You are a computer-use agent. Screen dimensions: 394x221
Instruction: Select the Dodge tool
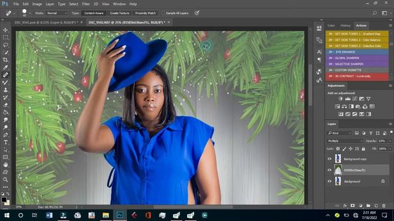pyautogui.click(x=6, y=127)
